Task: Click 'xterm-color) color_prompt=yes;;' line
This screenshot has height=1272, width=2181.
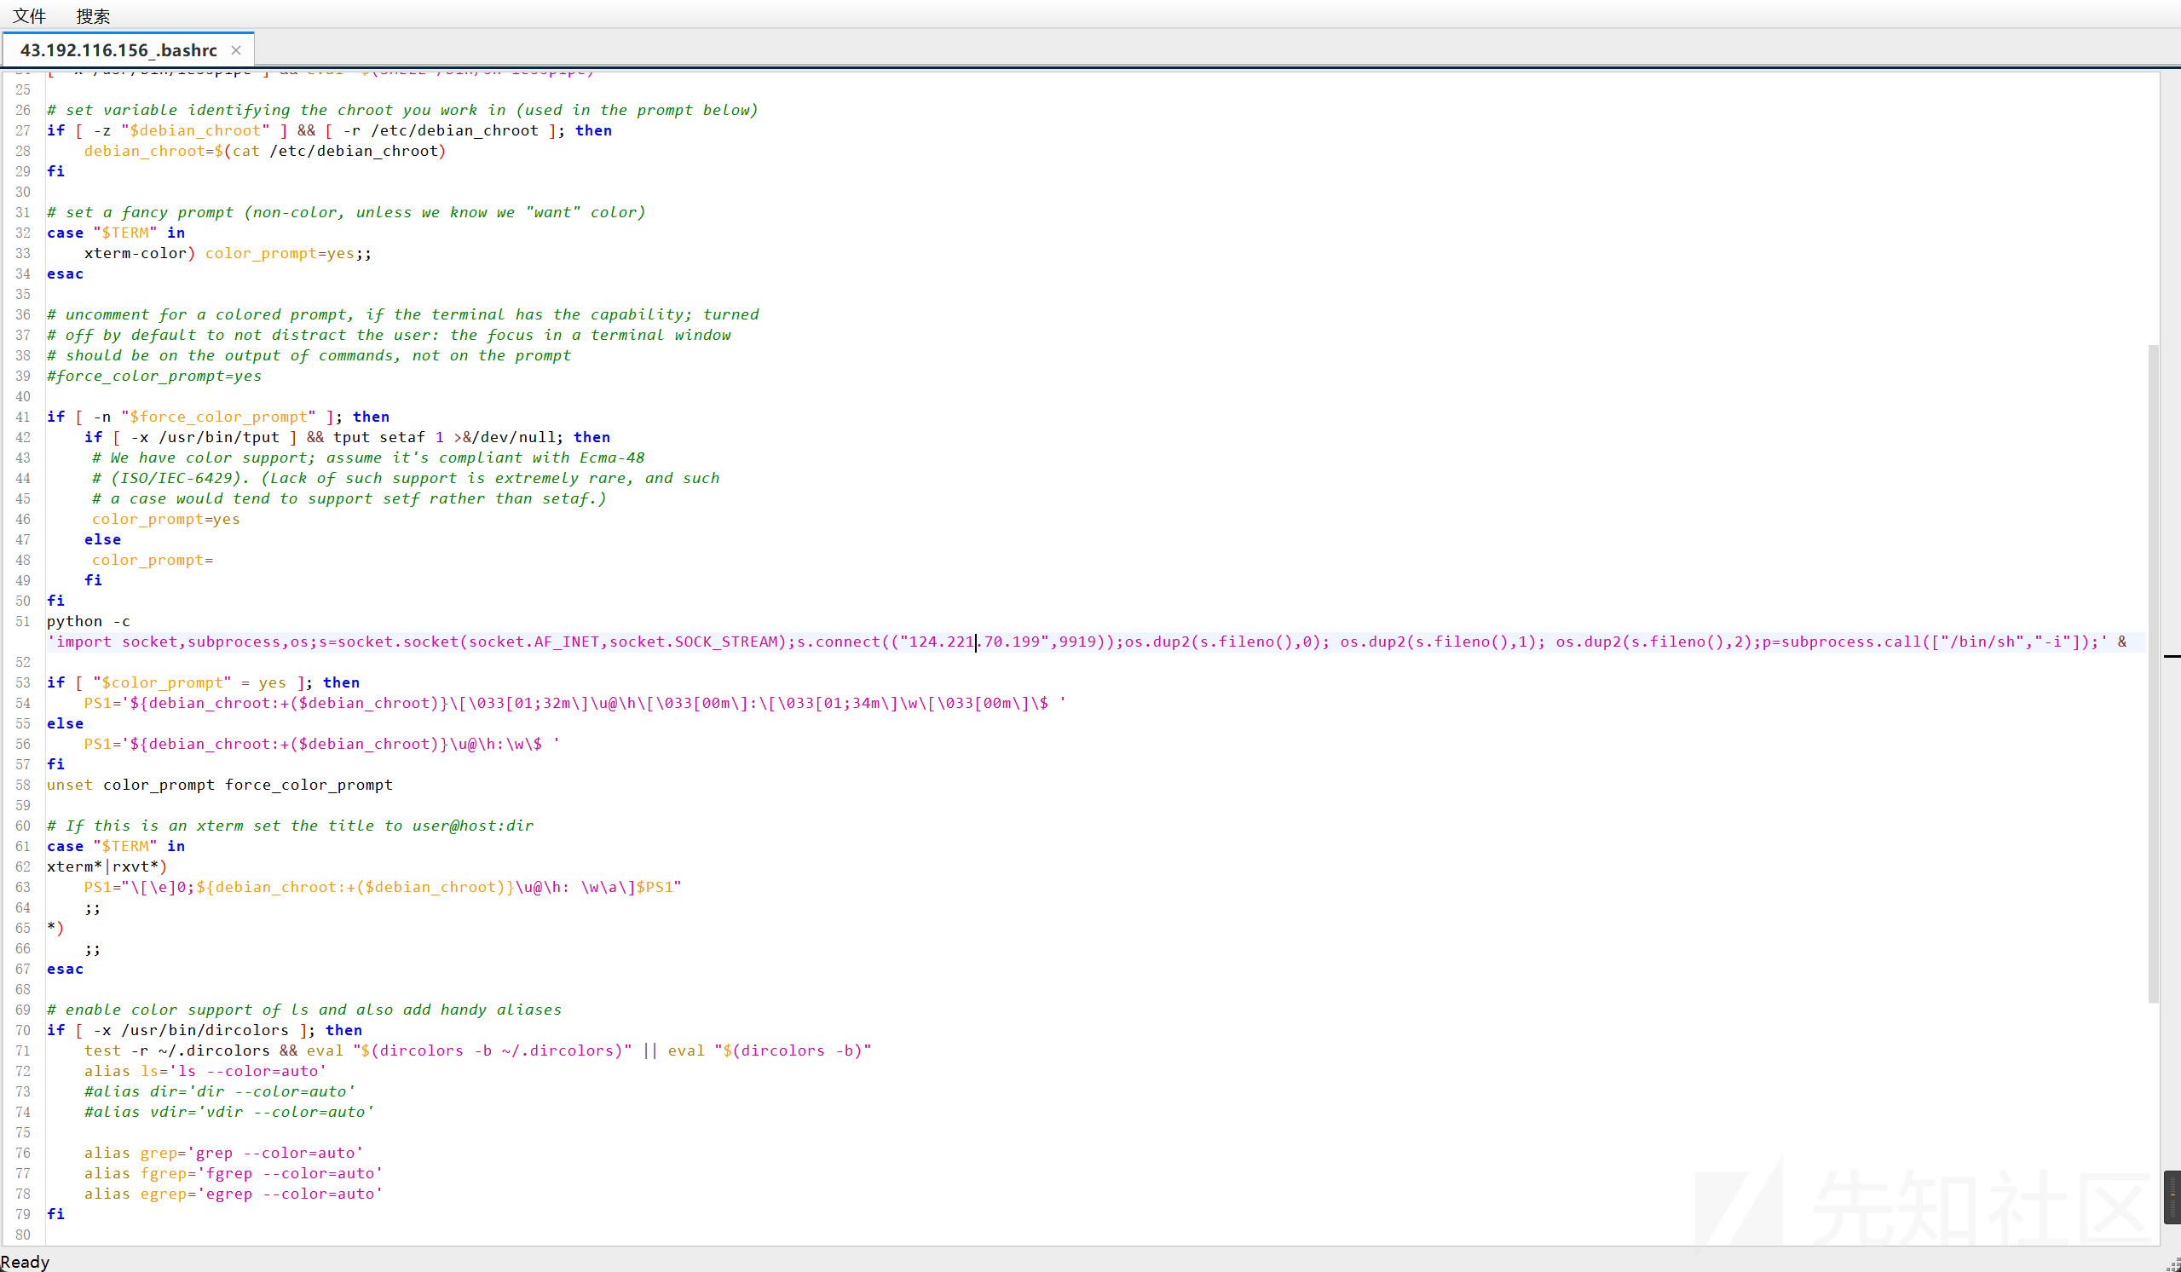Action: click(x=228, y=253)
